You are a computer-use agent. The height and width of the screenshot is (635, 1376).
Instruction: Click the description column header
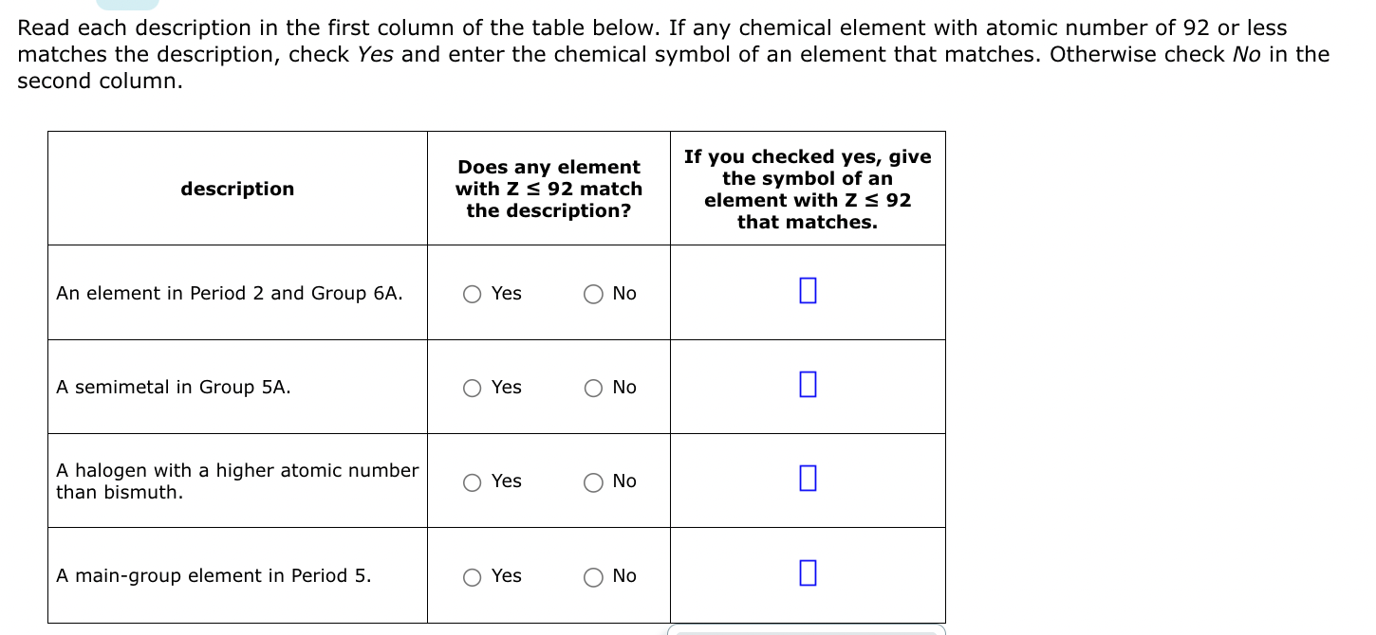click(237, 189)
